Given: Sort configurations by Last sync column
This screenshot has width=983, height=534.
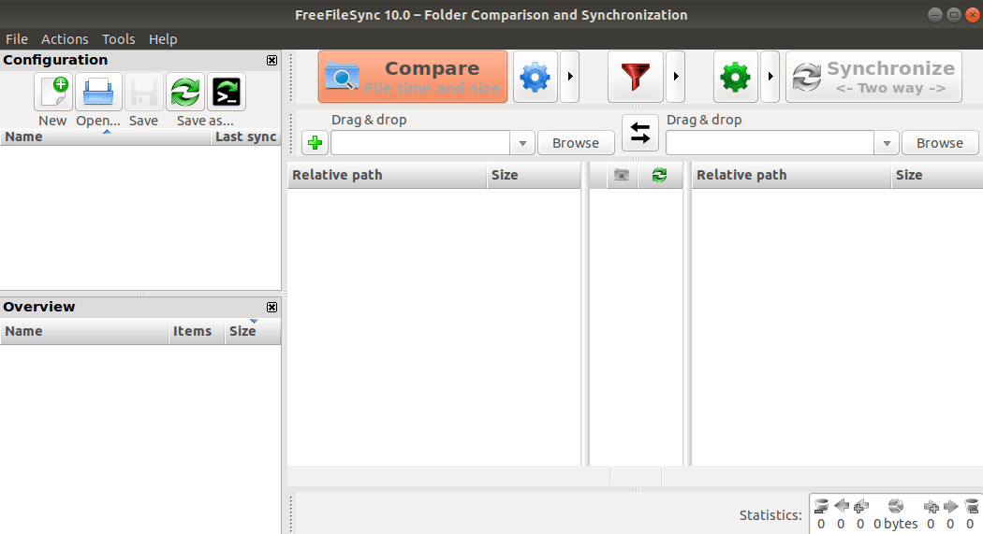Looking at the screenshot, I should (x=245, y=137).
